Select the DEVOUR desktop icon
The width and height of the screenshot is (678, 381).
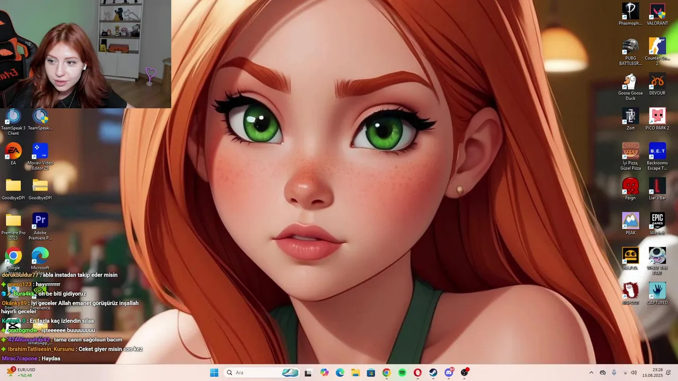657,84
